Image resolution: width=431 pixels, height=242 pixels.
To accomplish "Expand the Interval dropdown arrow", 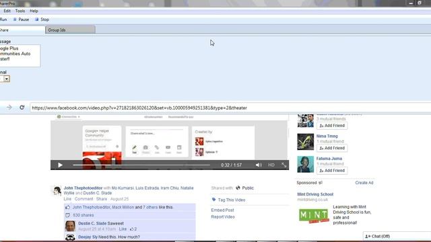I will coord(7,79).
